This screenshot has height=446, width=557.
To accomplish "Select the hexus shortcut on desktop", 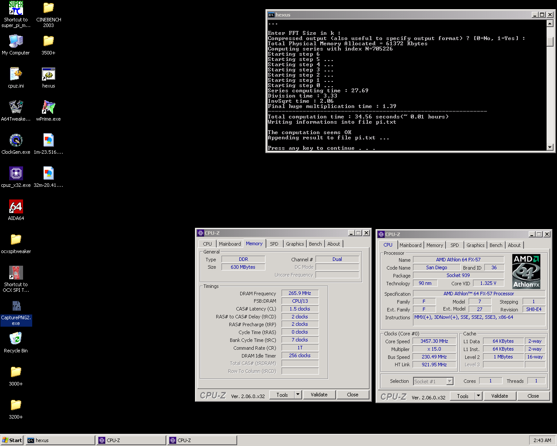I will [48, 74].
